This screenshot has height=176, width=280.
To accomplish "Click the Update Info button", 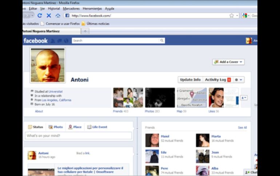I will coord(190,80).
